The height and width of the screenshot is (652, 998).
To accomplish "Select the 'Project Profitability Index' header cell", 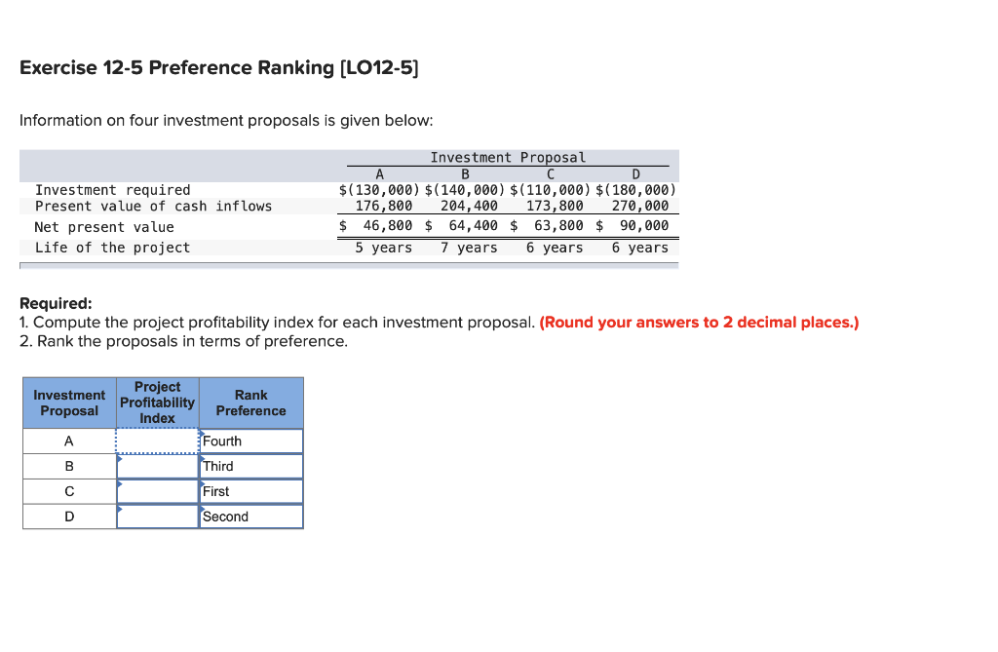I will tap(157, 403).
